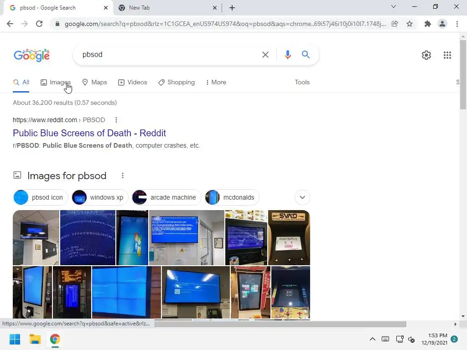Filter images by mcdonalds chip
Image resolution: width=467 pixels, height=350 pixels.
click(x=232, y=197)
